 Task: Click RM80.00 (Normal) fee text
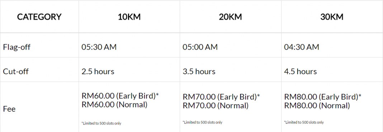[x=317, y=106]
